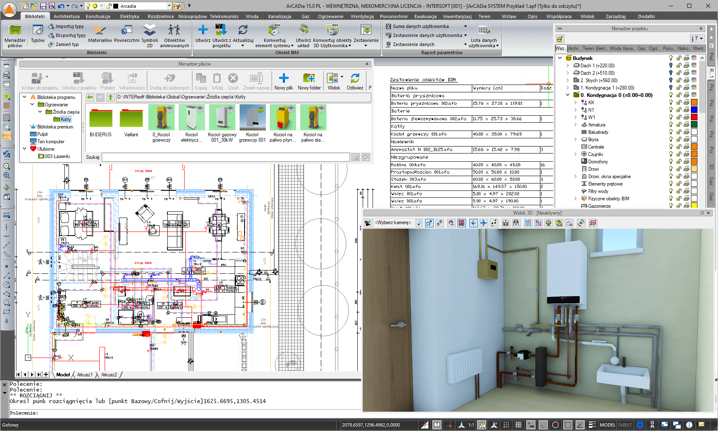This screenshot has width=718, height=431.
Task: Collapse the Ulubione folder tree node
Action: click(25, 149)
